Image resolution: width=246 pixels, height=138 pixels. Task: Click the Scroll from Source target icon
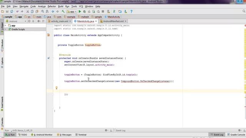(x=29, y=21)
